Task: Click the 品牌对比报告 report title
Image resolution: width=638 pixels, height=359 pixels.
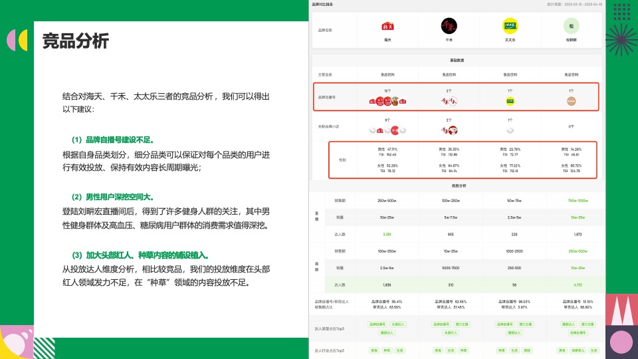Action: (x=322, y=5)
